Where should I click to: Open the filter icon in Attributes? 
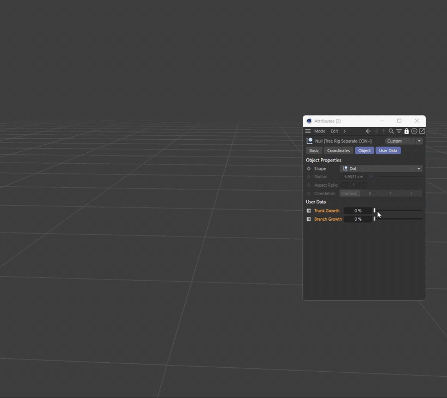point(399,131)
